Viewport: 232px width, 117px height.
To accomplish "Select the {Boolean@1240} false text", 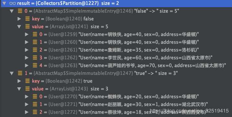I will (x=70, y=19).
